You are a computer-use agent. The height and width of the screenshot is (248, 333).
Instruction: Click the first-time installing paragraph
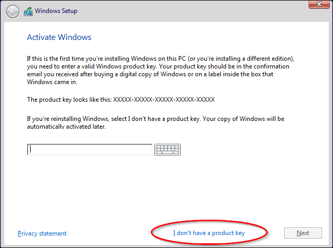click(x=161, y=70)
